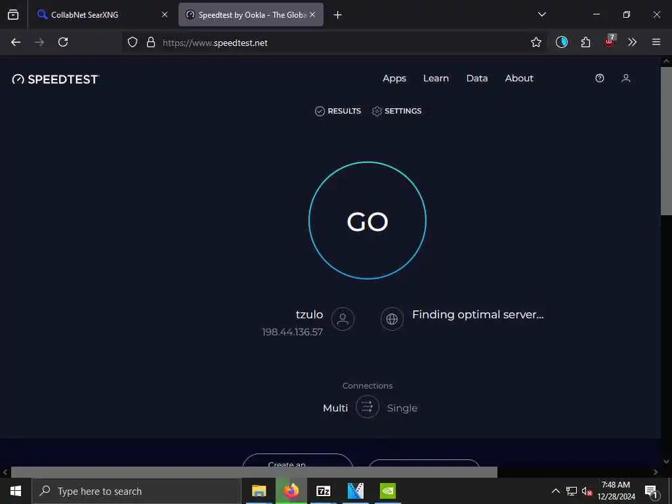Image resolution: width=672 pixels, height=504 pixels.
Task: Open the Firefox application menu
Action: 656,42
